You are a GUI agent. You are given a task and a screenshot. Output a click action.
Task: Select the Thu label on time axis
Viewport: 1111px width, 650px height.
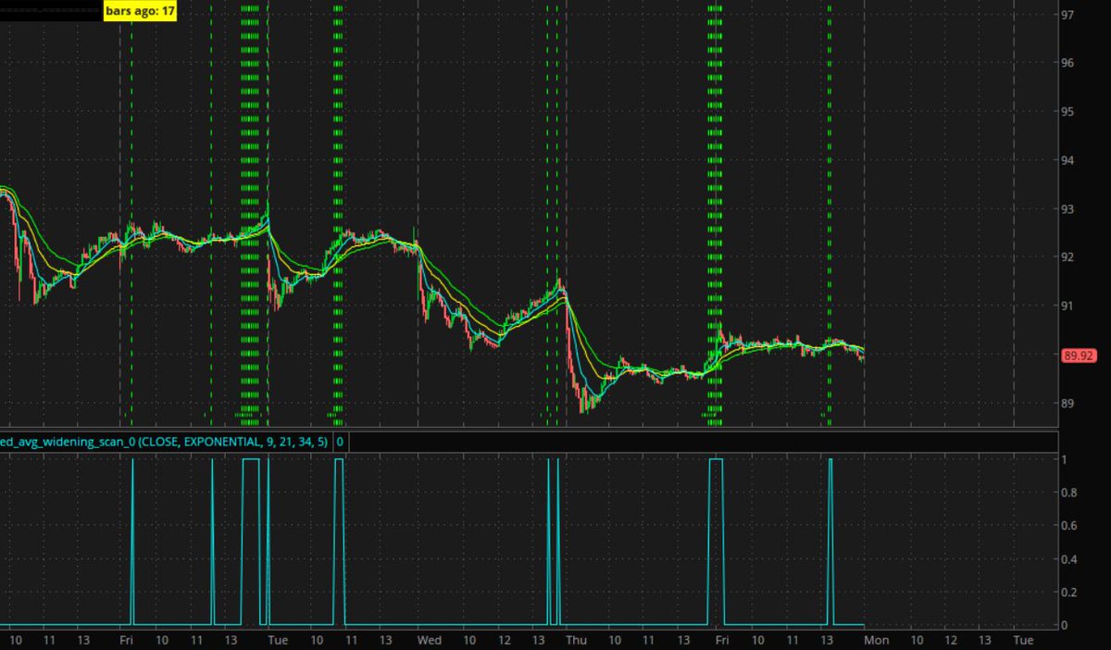(x=576, y=640)
